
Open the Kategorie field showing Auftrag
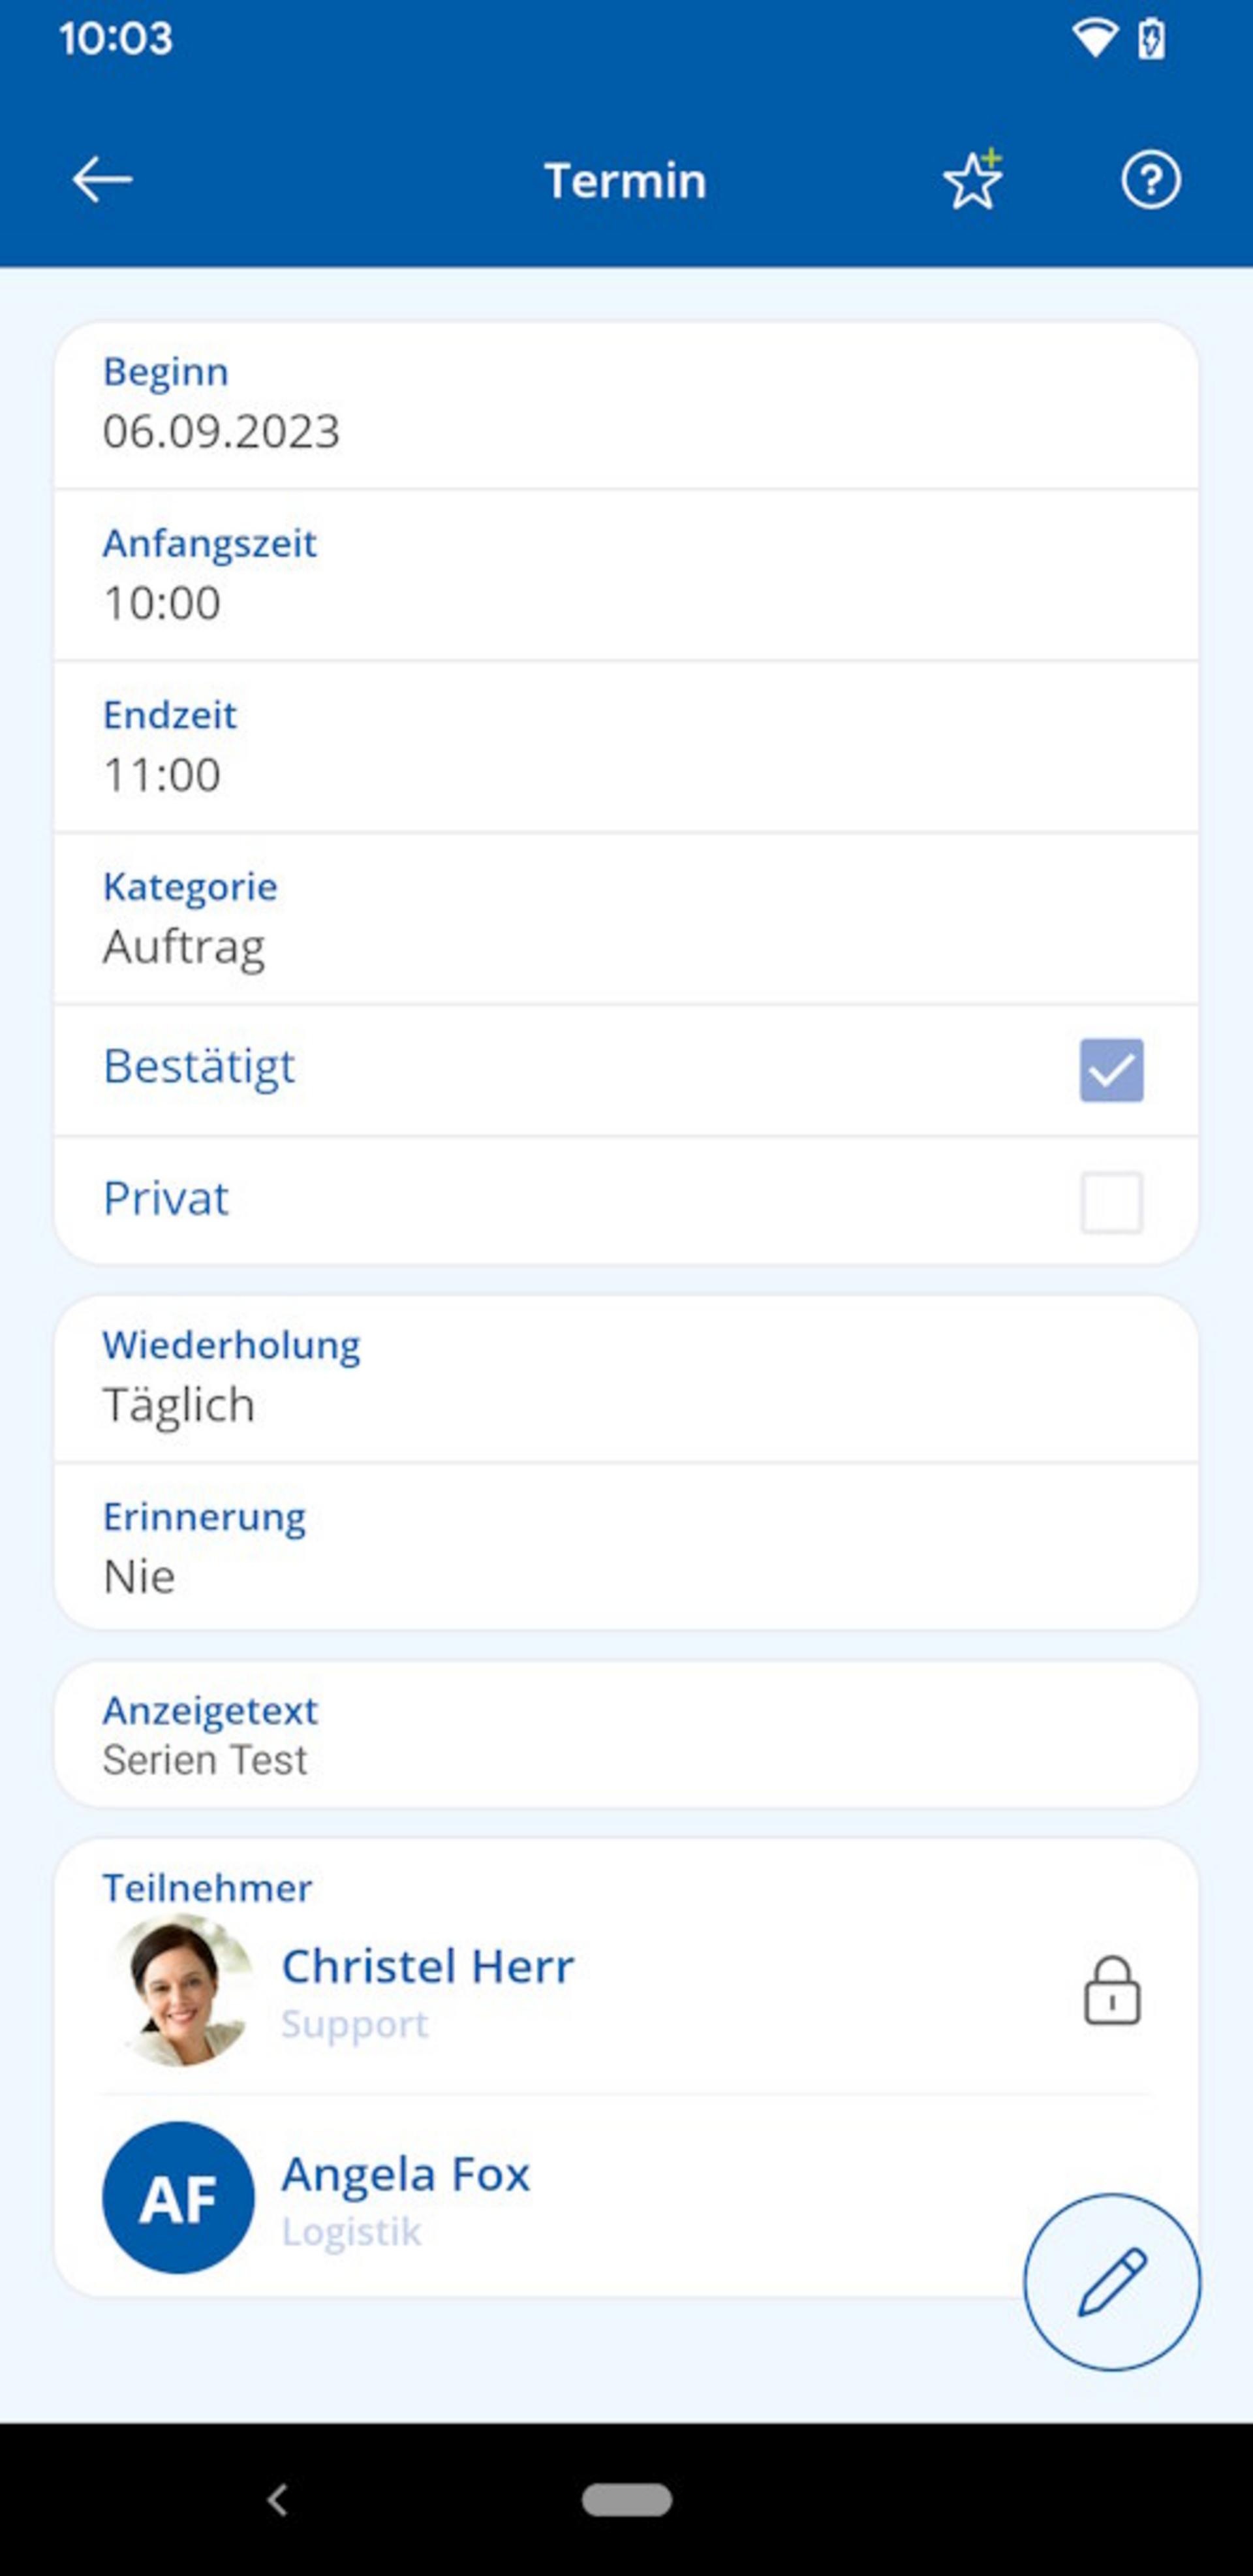pyautogui.click(x=626, y=919)
